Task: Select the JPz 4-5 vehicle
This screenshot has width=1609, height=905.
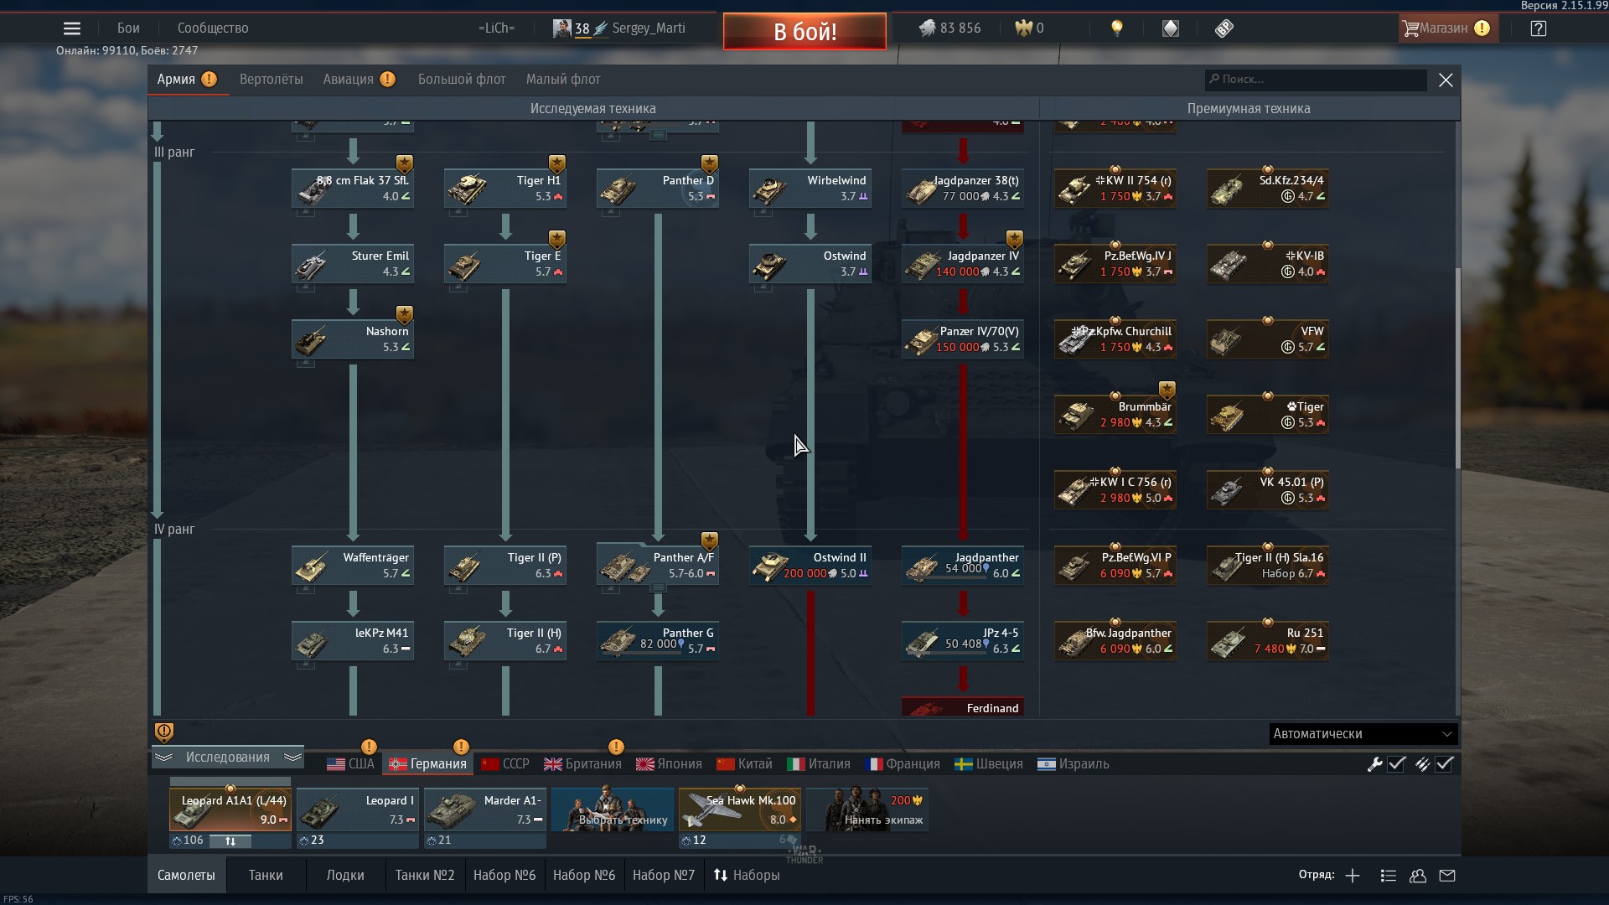Action: [963, 641]
